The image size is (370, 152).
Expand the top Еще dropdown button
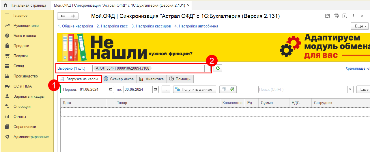360,26
